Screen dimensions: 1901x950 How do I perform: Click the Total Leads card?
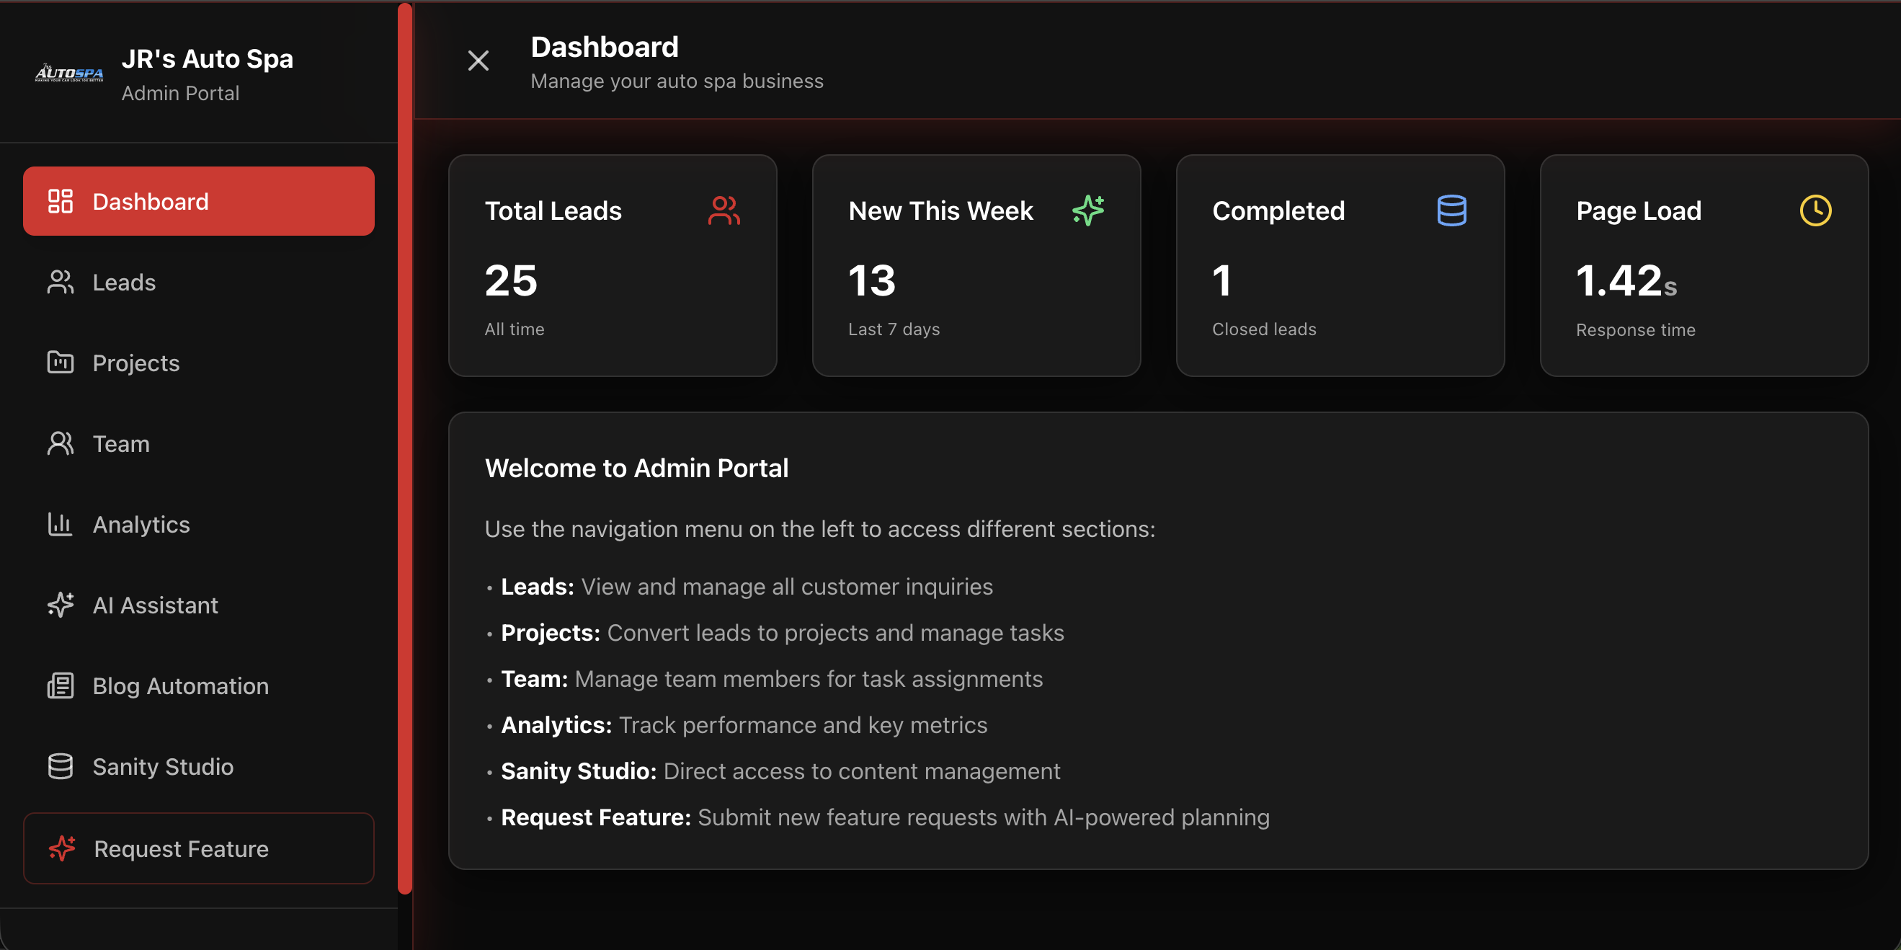tap(612, 266)
